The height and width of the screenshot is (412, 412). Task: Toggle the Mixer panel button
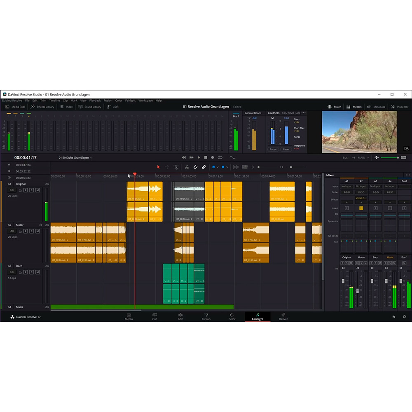pyautogui.click(x=334, y=107)
